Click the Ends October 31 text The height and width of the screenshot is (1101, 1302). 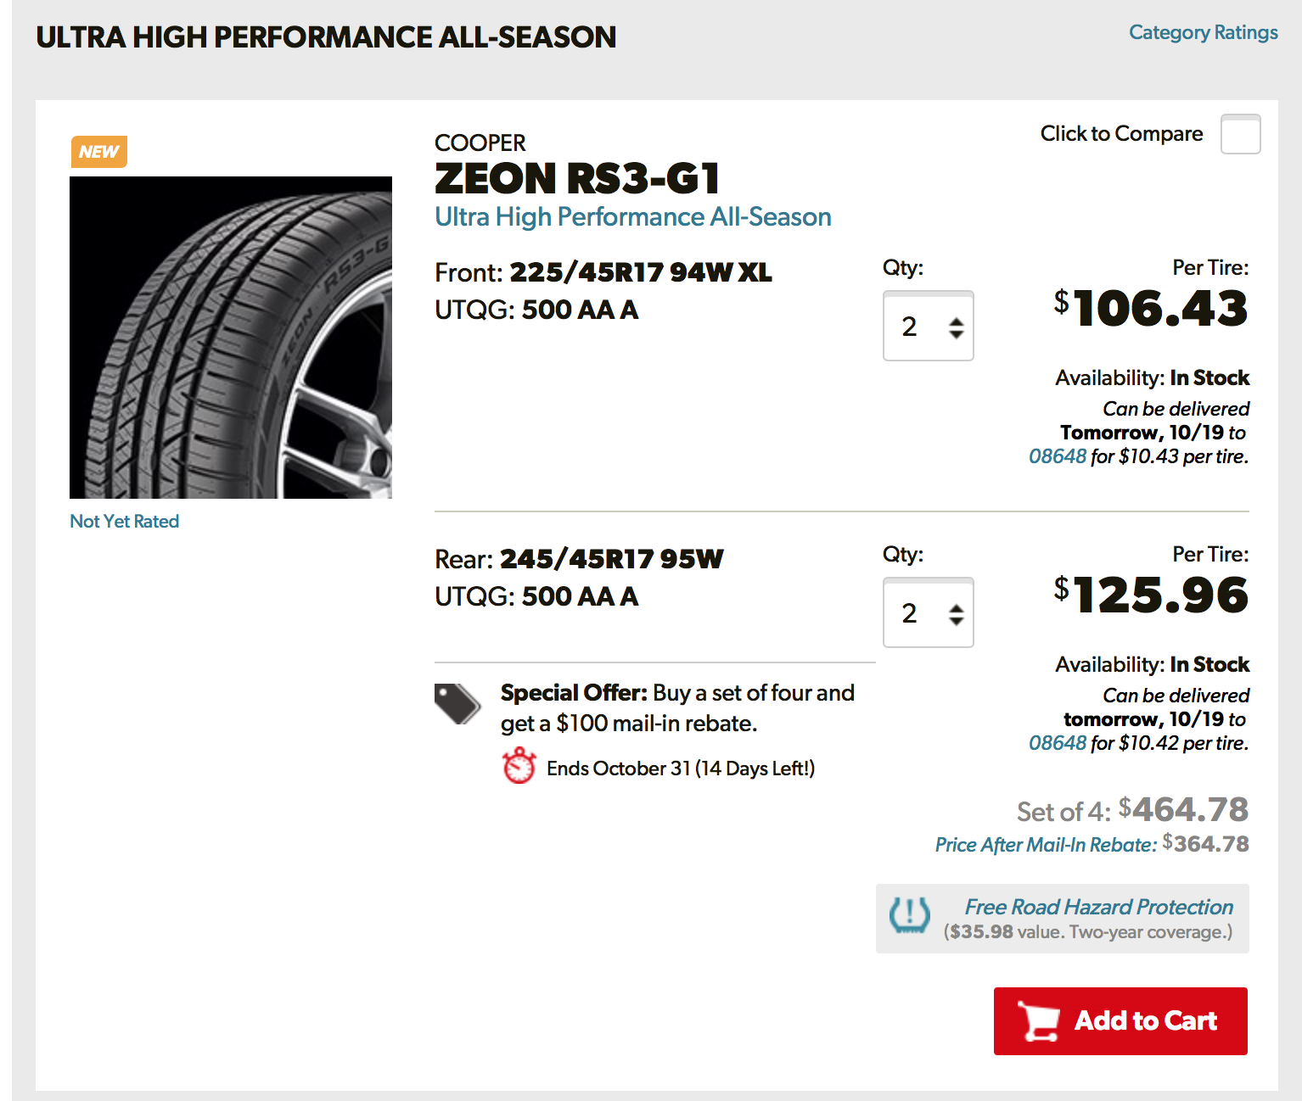pyautogui.click(x=681, y=768)
